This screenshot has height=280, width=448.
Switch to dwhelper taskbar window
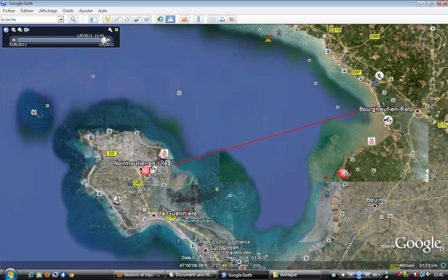click(x=295, y=275)
